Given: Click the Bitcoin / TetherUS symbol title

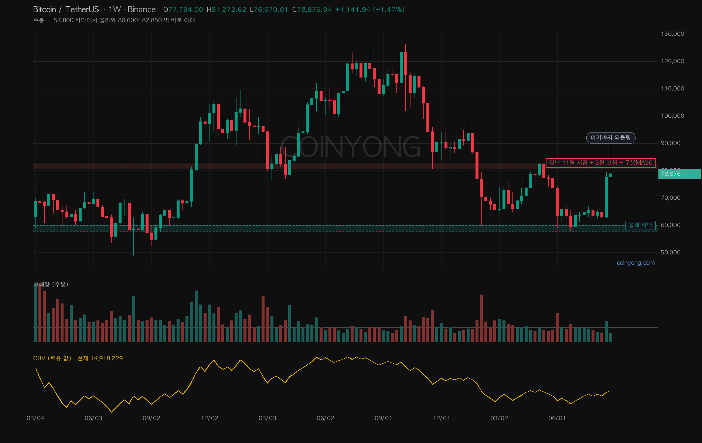Looking at the screenshot, I should 66,10.
